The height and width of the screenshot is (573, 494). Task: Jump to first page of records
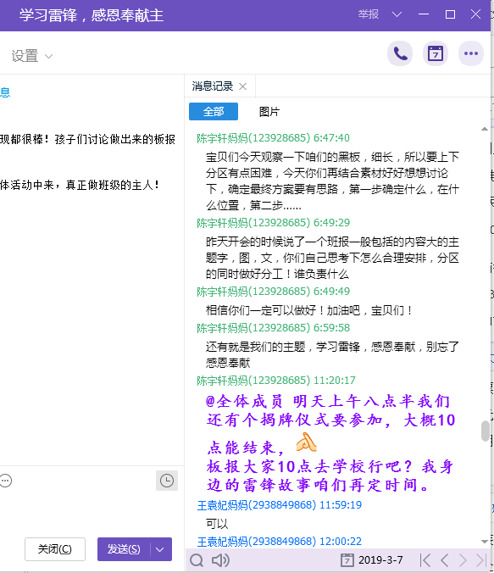pos(425,559)
